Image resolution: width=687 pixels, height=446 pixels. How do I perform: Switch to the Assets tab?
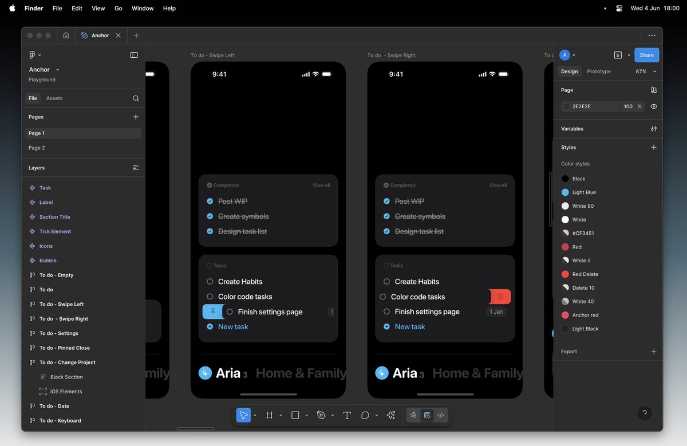(x=54, y=98)
